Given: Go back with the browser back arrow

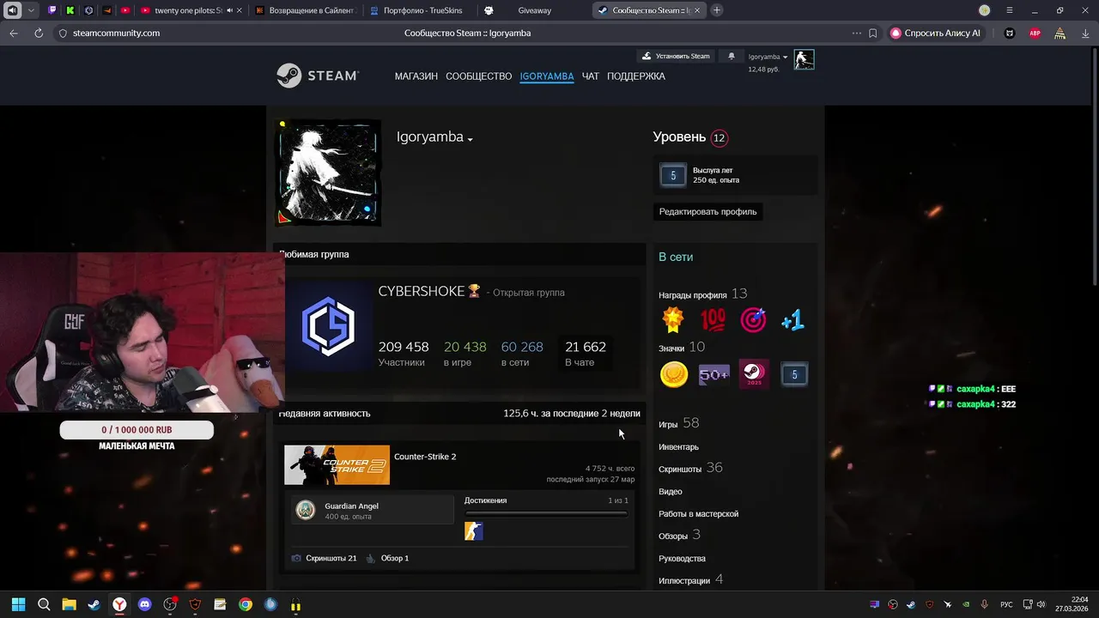Looking at the screenshot, I should pyautogui.click(x=14, y=33).
